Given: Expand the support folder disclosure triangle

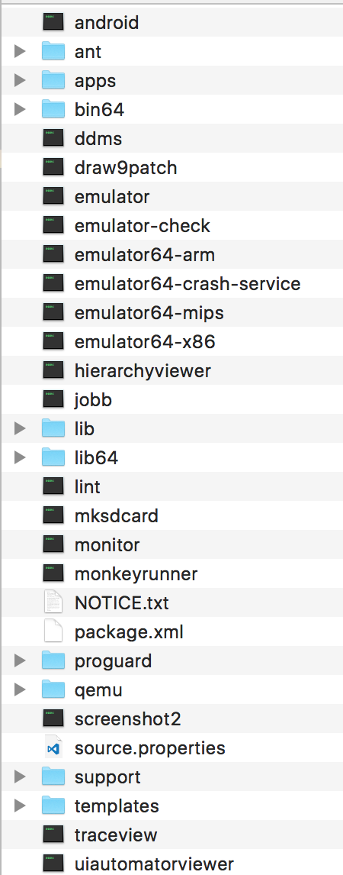Looking at the screenshot, I should [20, 777].
